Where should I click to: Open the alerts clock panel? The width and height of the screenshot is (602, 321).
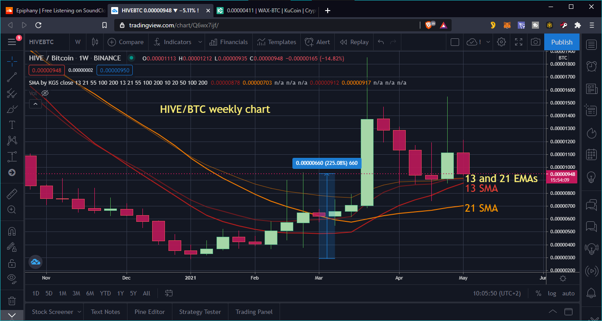(x=591, y=66)
